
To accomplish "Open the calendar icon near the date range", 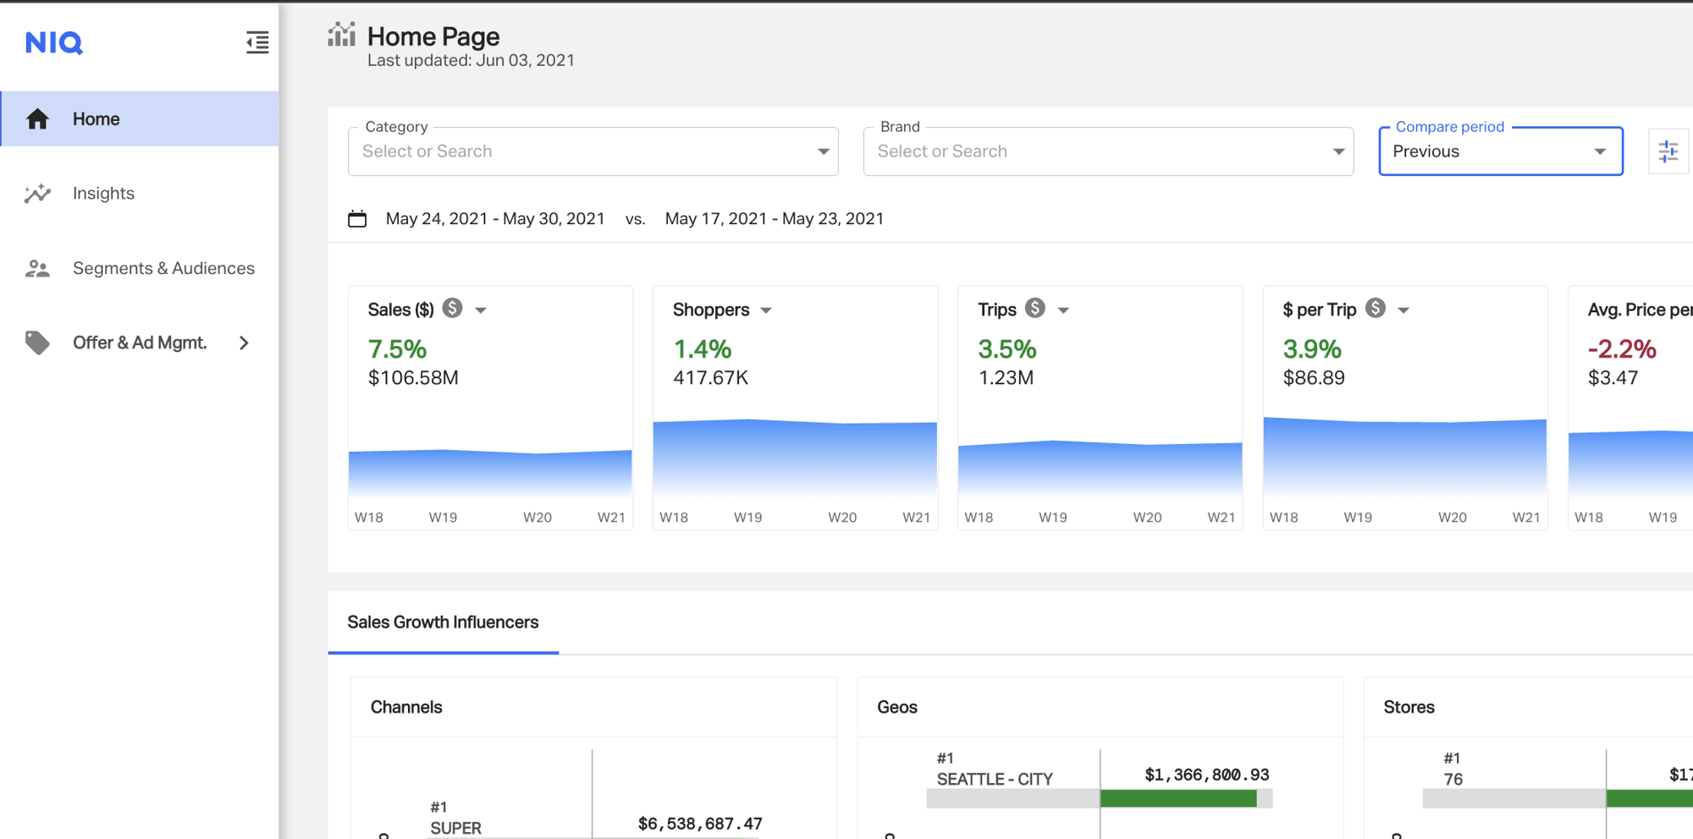I will pyautogui.click(x=357, y=218).
